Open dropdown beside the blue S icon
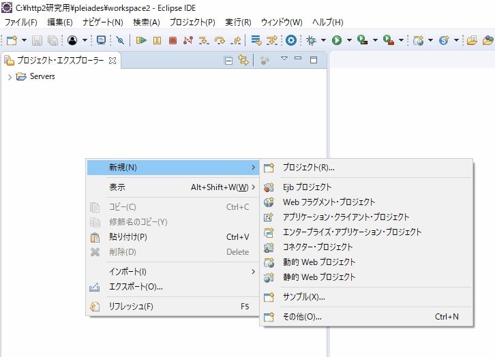The width and height of the screenshot is (495, 357). 457,40
